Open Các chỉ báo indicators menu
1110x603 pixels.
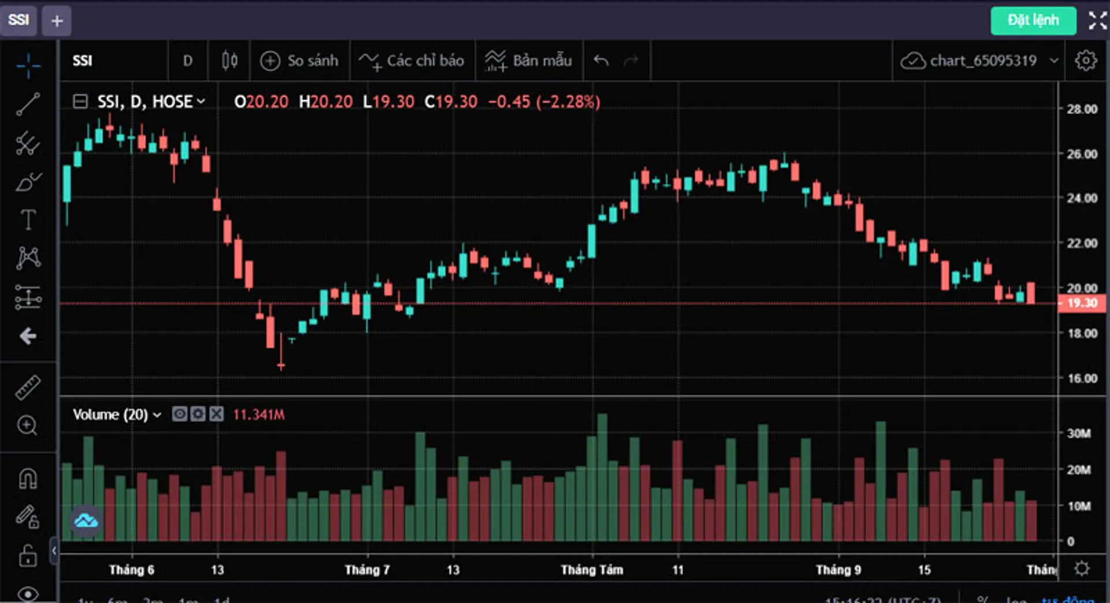click(411, 60)
